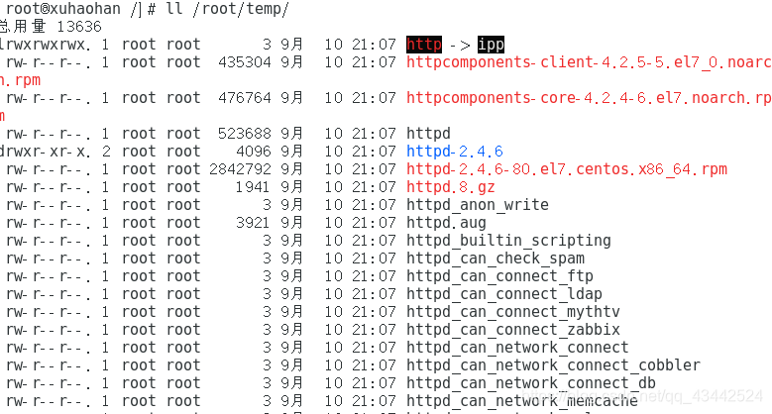772x414 pixels.
Task: Select the file size 476764
Action: point(245,98)
